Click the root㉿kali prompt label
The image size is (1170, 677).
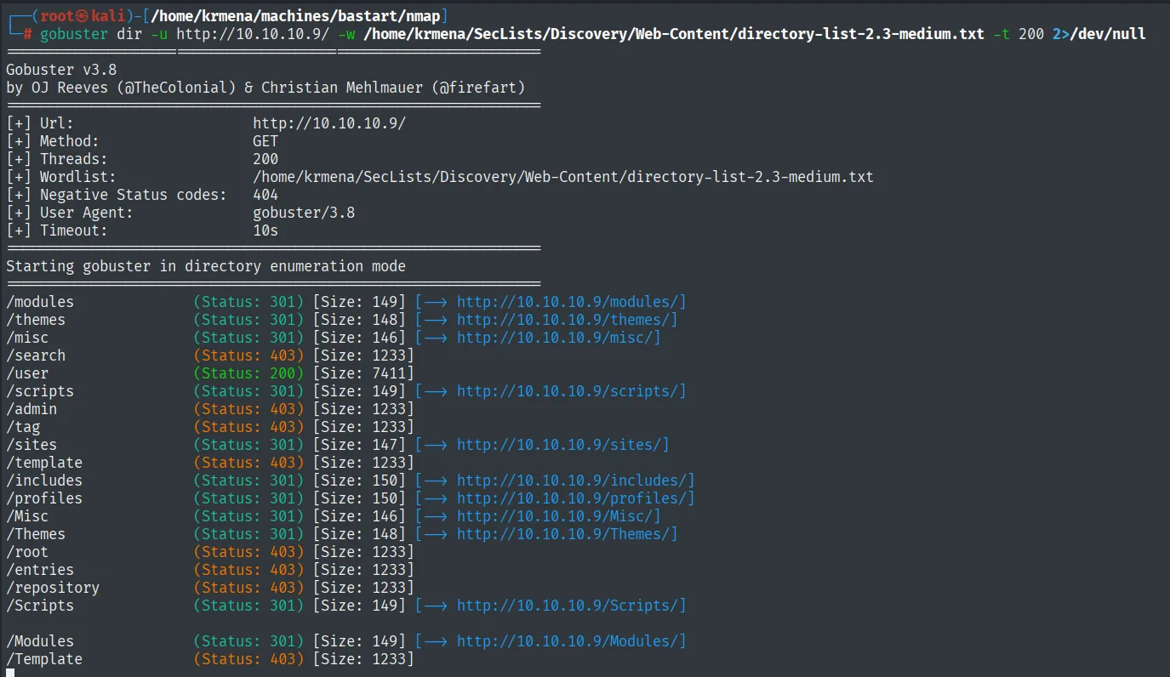coord(83,16)
